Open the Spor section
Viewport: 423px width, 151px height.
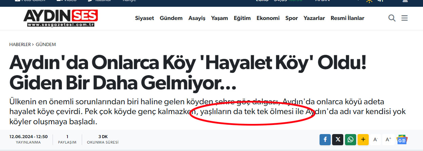point(292,18)
